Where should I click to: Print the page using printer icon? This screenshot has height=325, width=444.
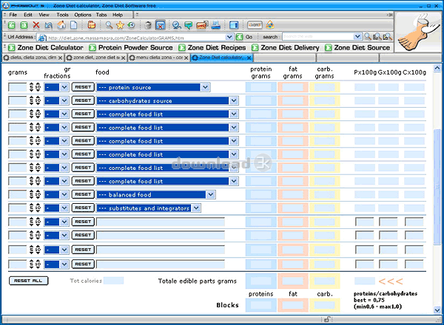point(216,25)
